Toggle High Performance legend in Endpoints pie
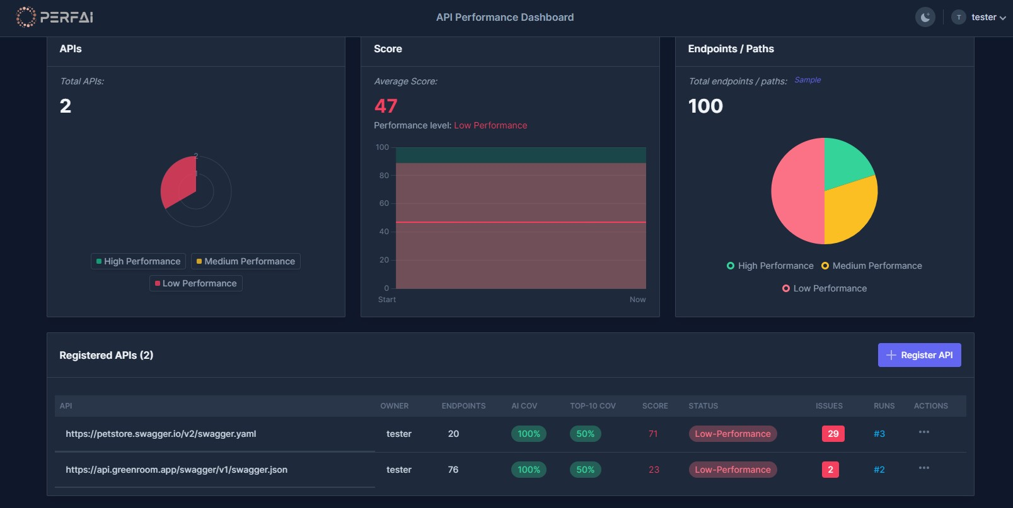1013x508 pixels. 770,266
